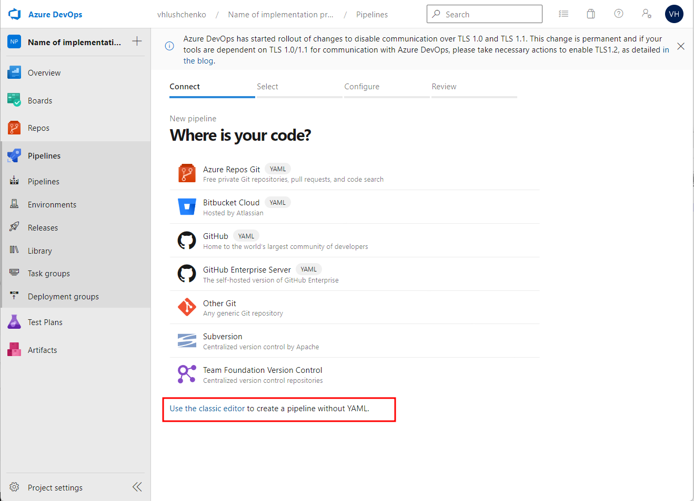
Task: Click the help question mark icon
Action: 619,14
